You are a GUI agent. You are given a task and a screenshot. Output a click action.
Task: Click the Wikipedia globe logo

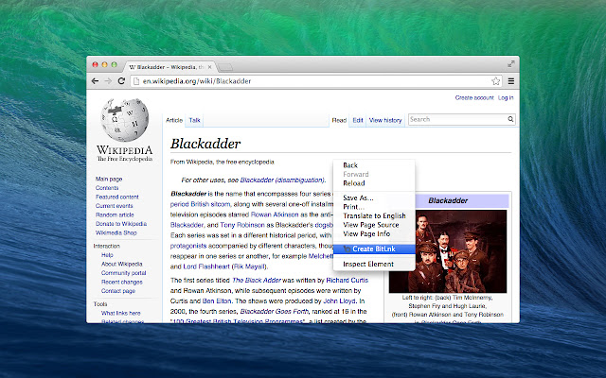[x=124, y=120]
